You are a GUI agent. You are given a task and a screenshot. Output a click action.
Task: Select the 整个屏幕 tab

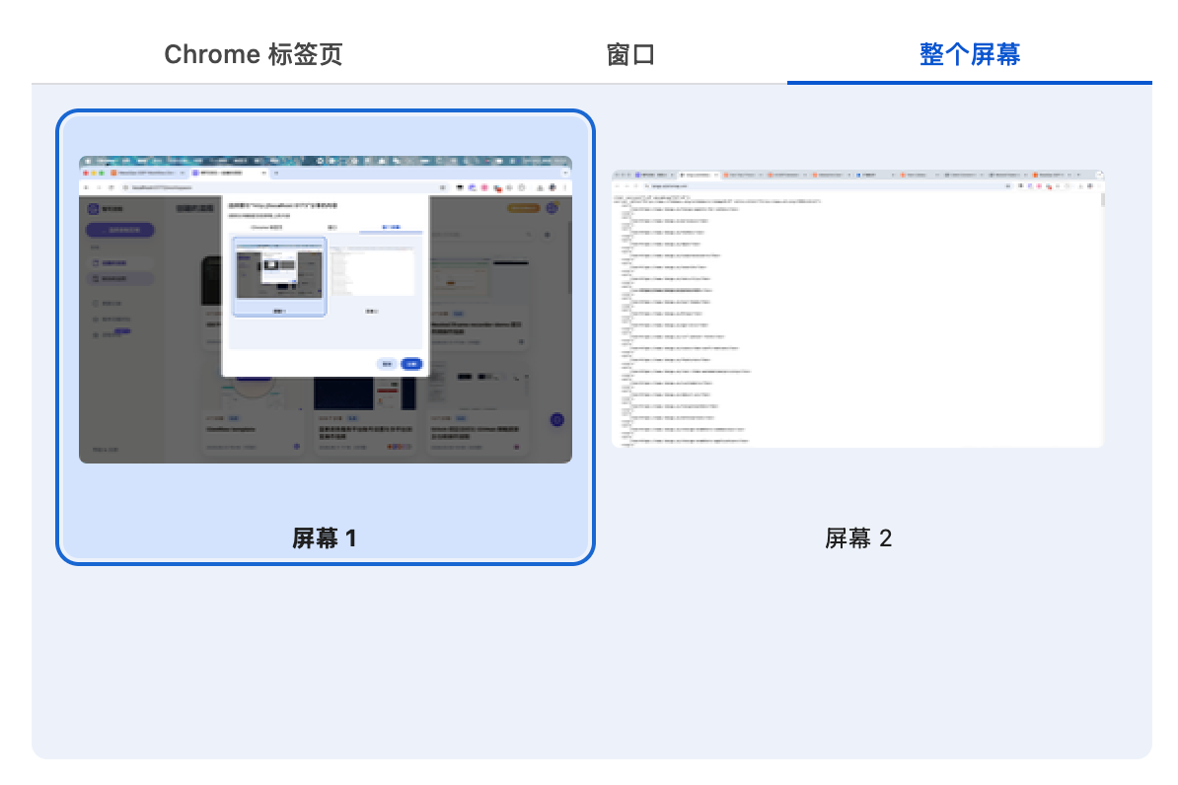[969, 54]
